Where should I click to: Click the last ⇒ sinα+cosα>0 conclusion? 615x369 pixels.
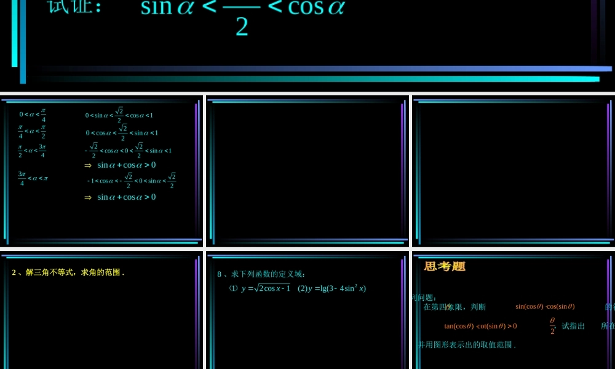(120, 197)
